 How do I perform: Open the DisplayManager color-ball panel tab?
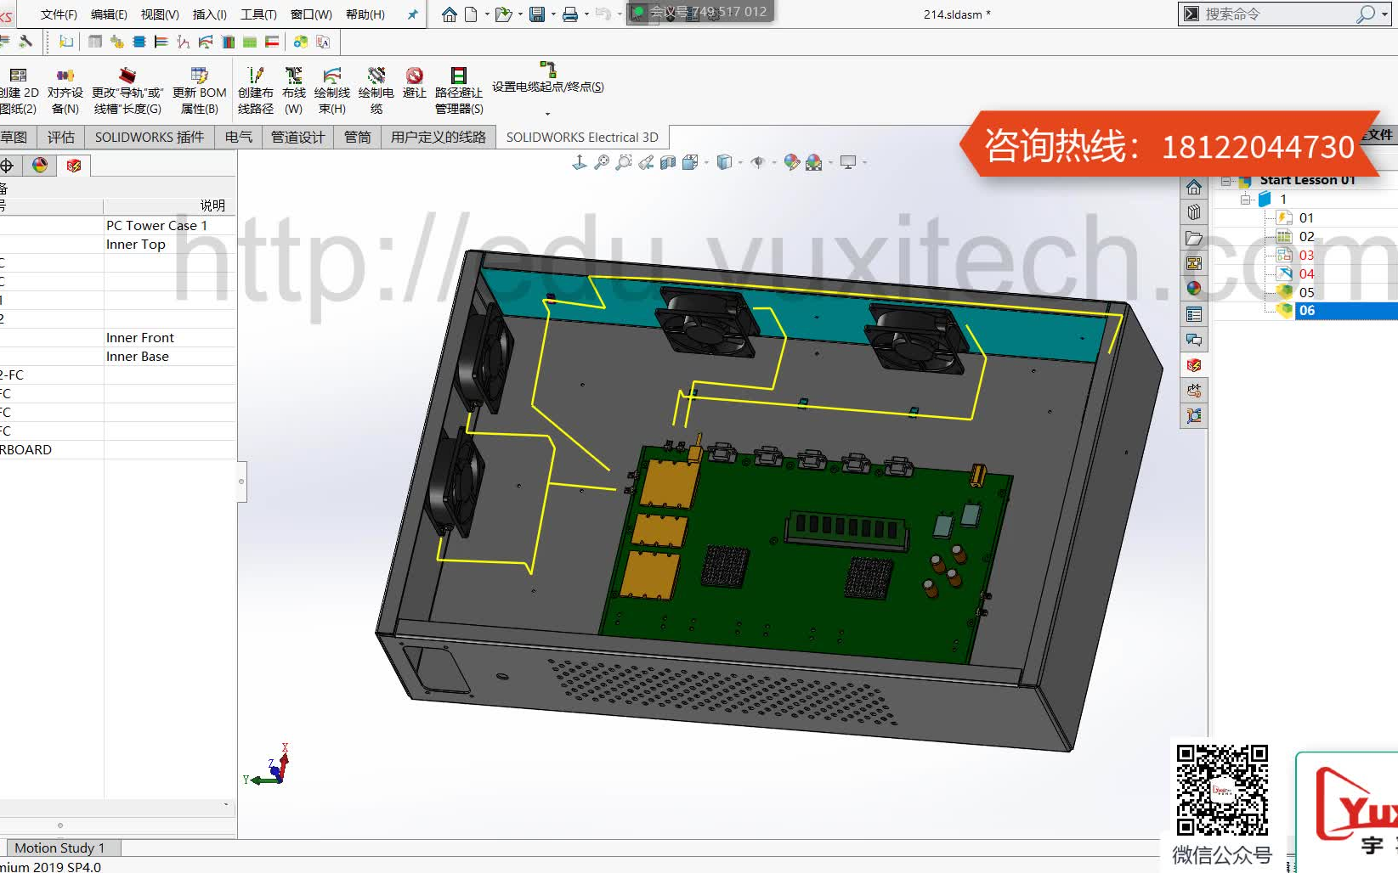coord(40,165)
